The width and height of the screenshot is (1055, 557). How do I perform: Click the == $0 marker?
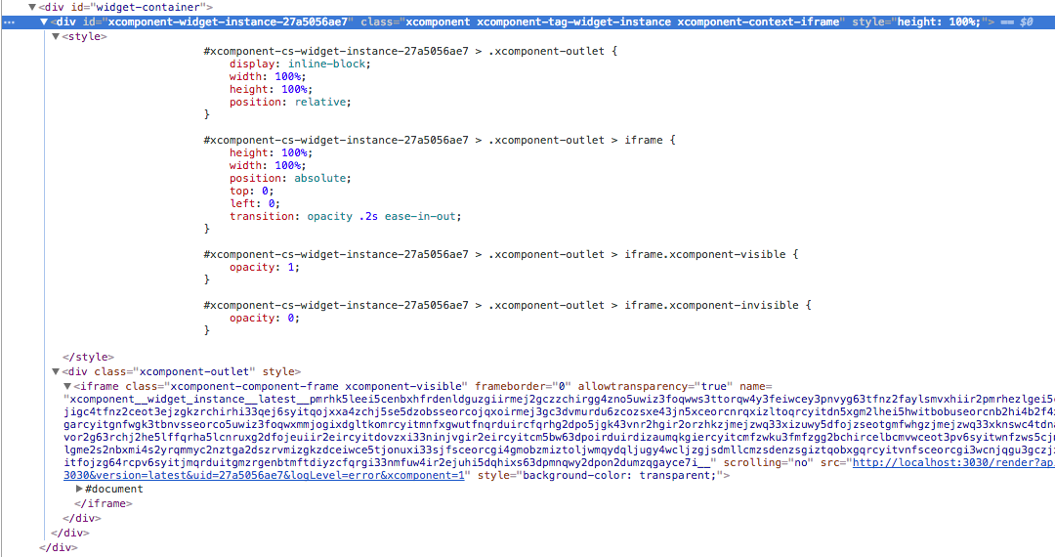1017,22
